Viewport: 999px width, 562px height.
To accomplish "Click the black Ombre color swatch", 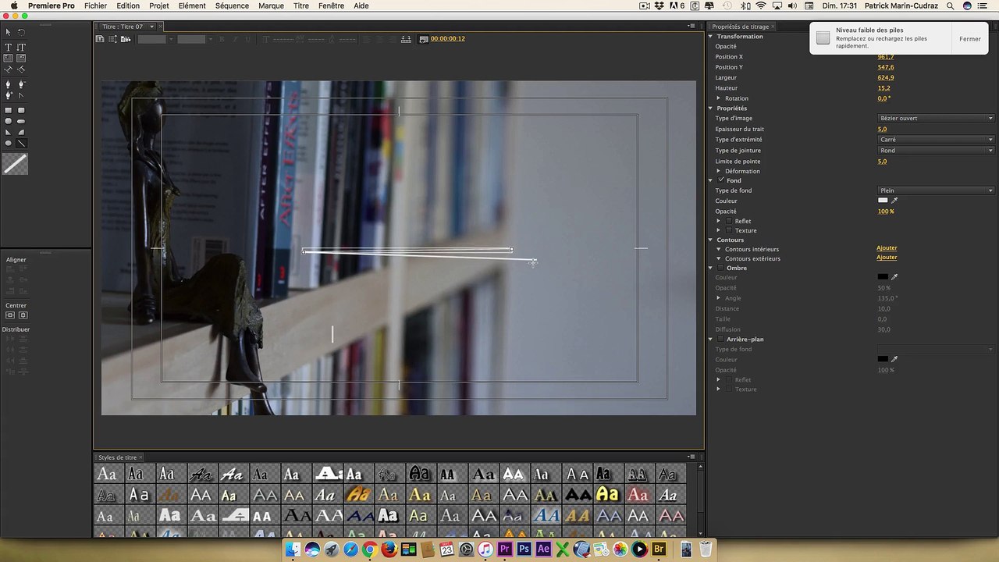I will pyautogui.click(x=883, y=276).
